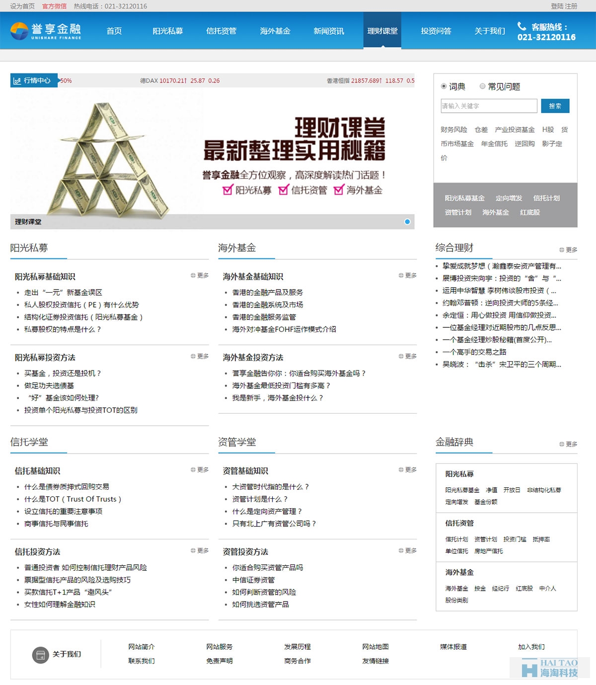Open article 海外对冲基金FOHF运作模式介绍
Viewport: 596px width, 685px height.
[284, 329]
